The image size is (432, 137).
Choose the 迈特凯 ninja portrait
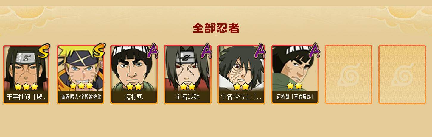134,74
